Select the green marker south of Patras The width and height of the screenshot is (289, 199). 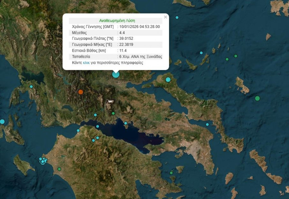(59, 169)
